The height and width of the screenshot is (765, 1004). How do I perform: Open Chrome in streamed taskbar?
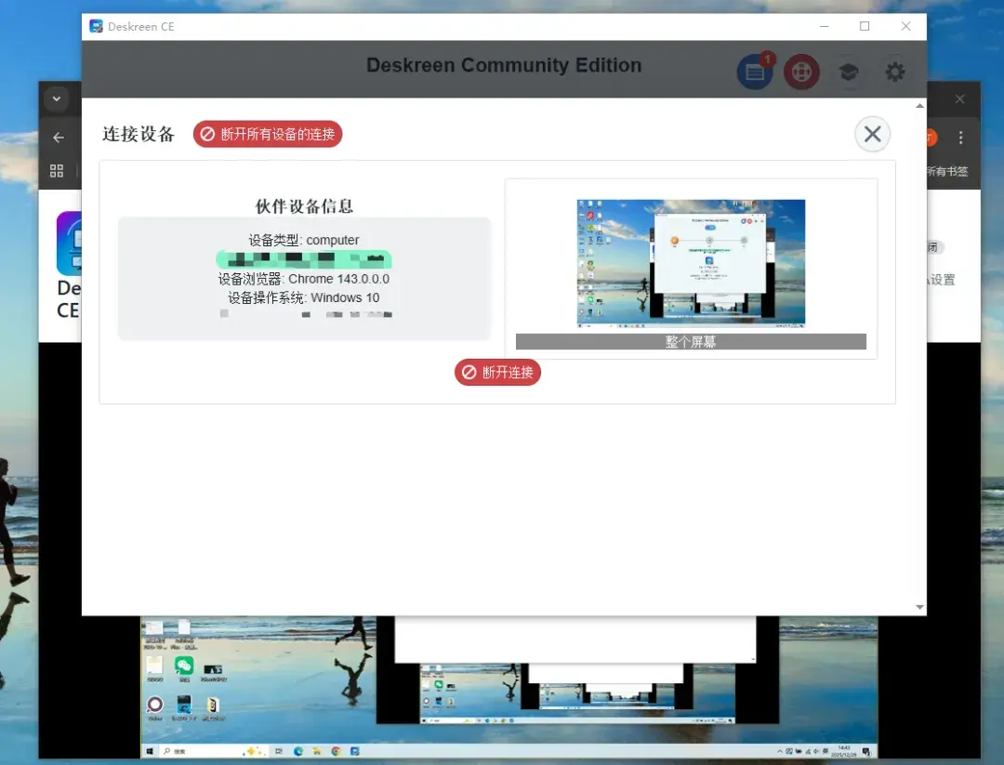point(336,751)
